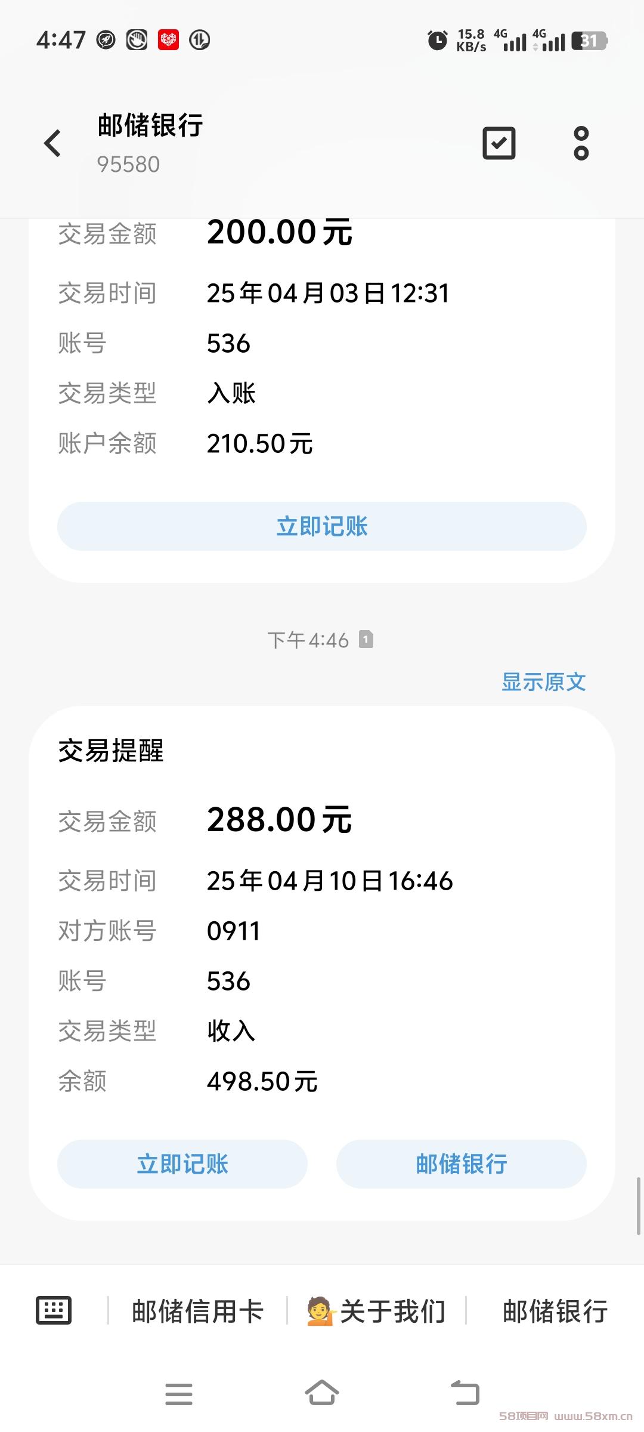Image resolution: width=644 pixels, height=1432 pixels.
Task: Tap the red Pinduoduo notification icon
Action: tap(169, 40)
